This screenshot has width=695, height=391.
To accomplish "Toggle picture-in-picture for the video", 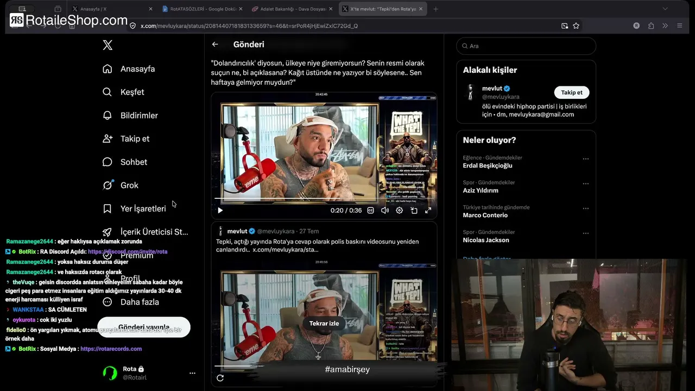I will point(414,210).
